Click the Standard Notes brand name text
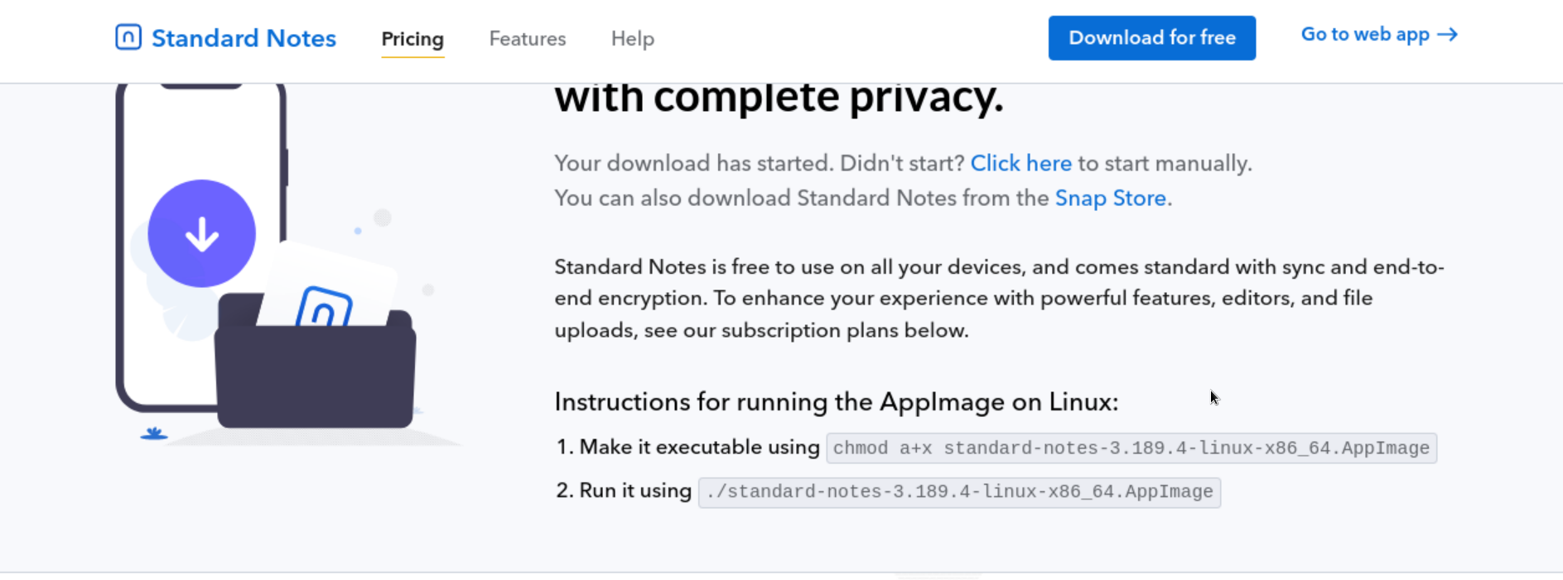Screen dimensions: 1563x580 coord(244,37)
